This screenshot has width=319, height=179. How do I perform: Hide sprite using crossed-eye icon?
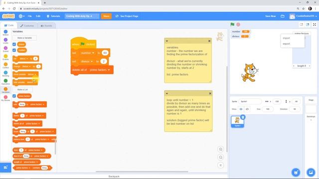click(247, 109)
